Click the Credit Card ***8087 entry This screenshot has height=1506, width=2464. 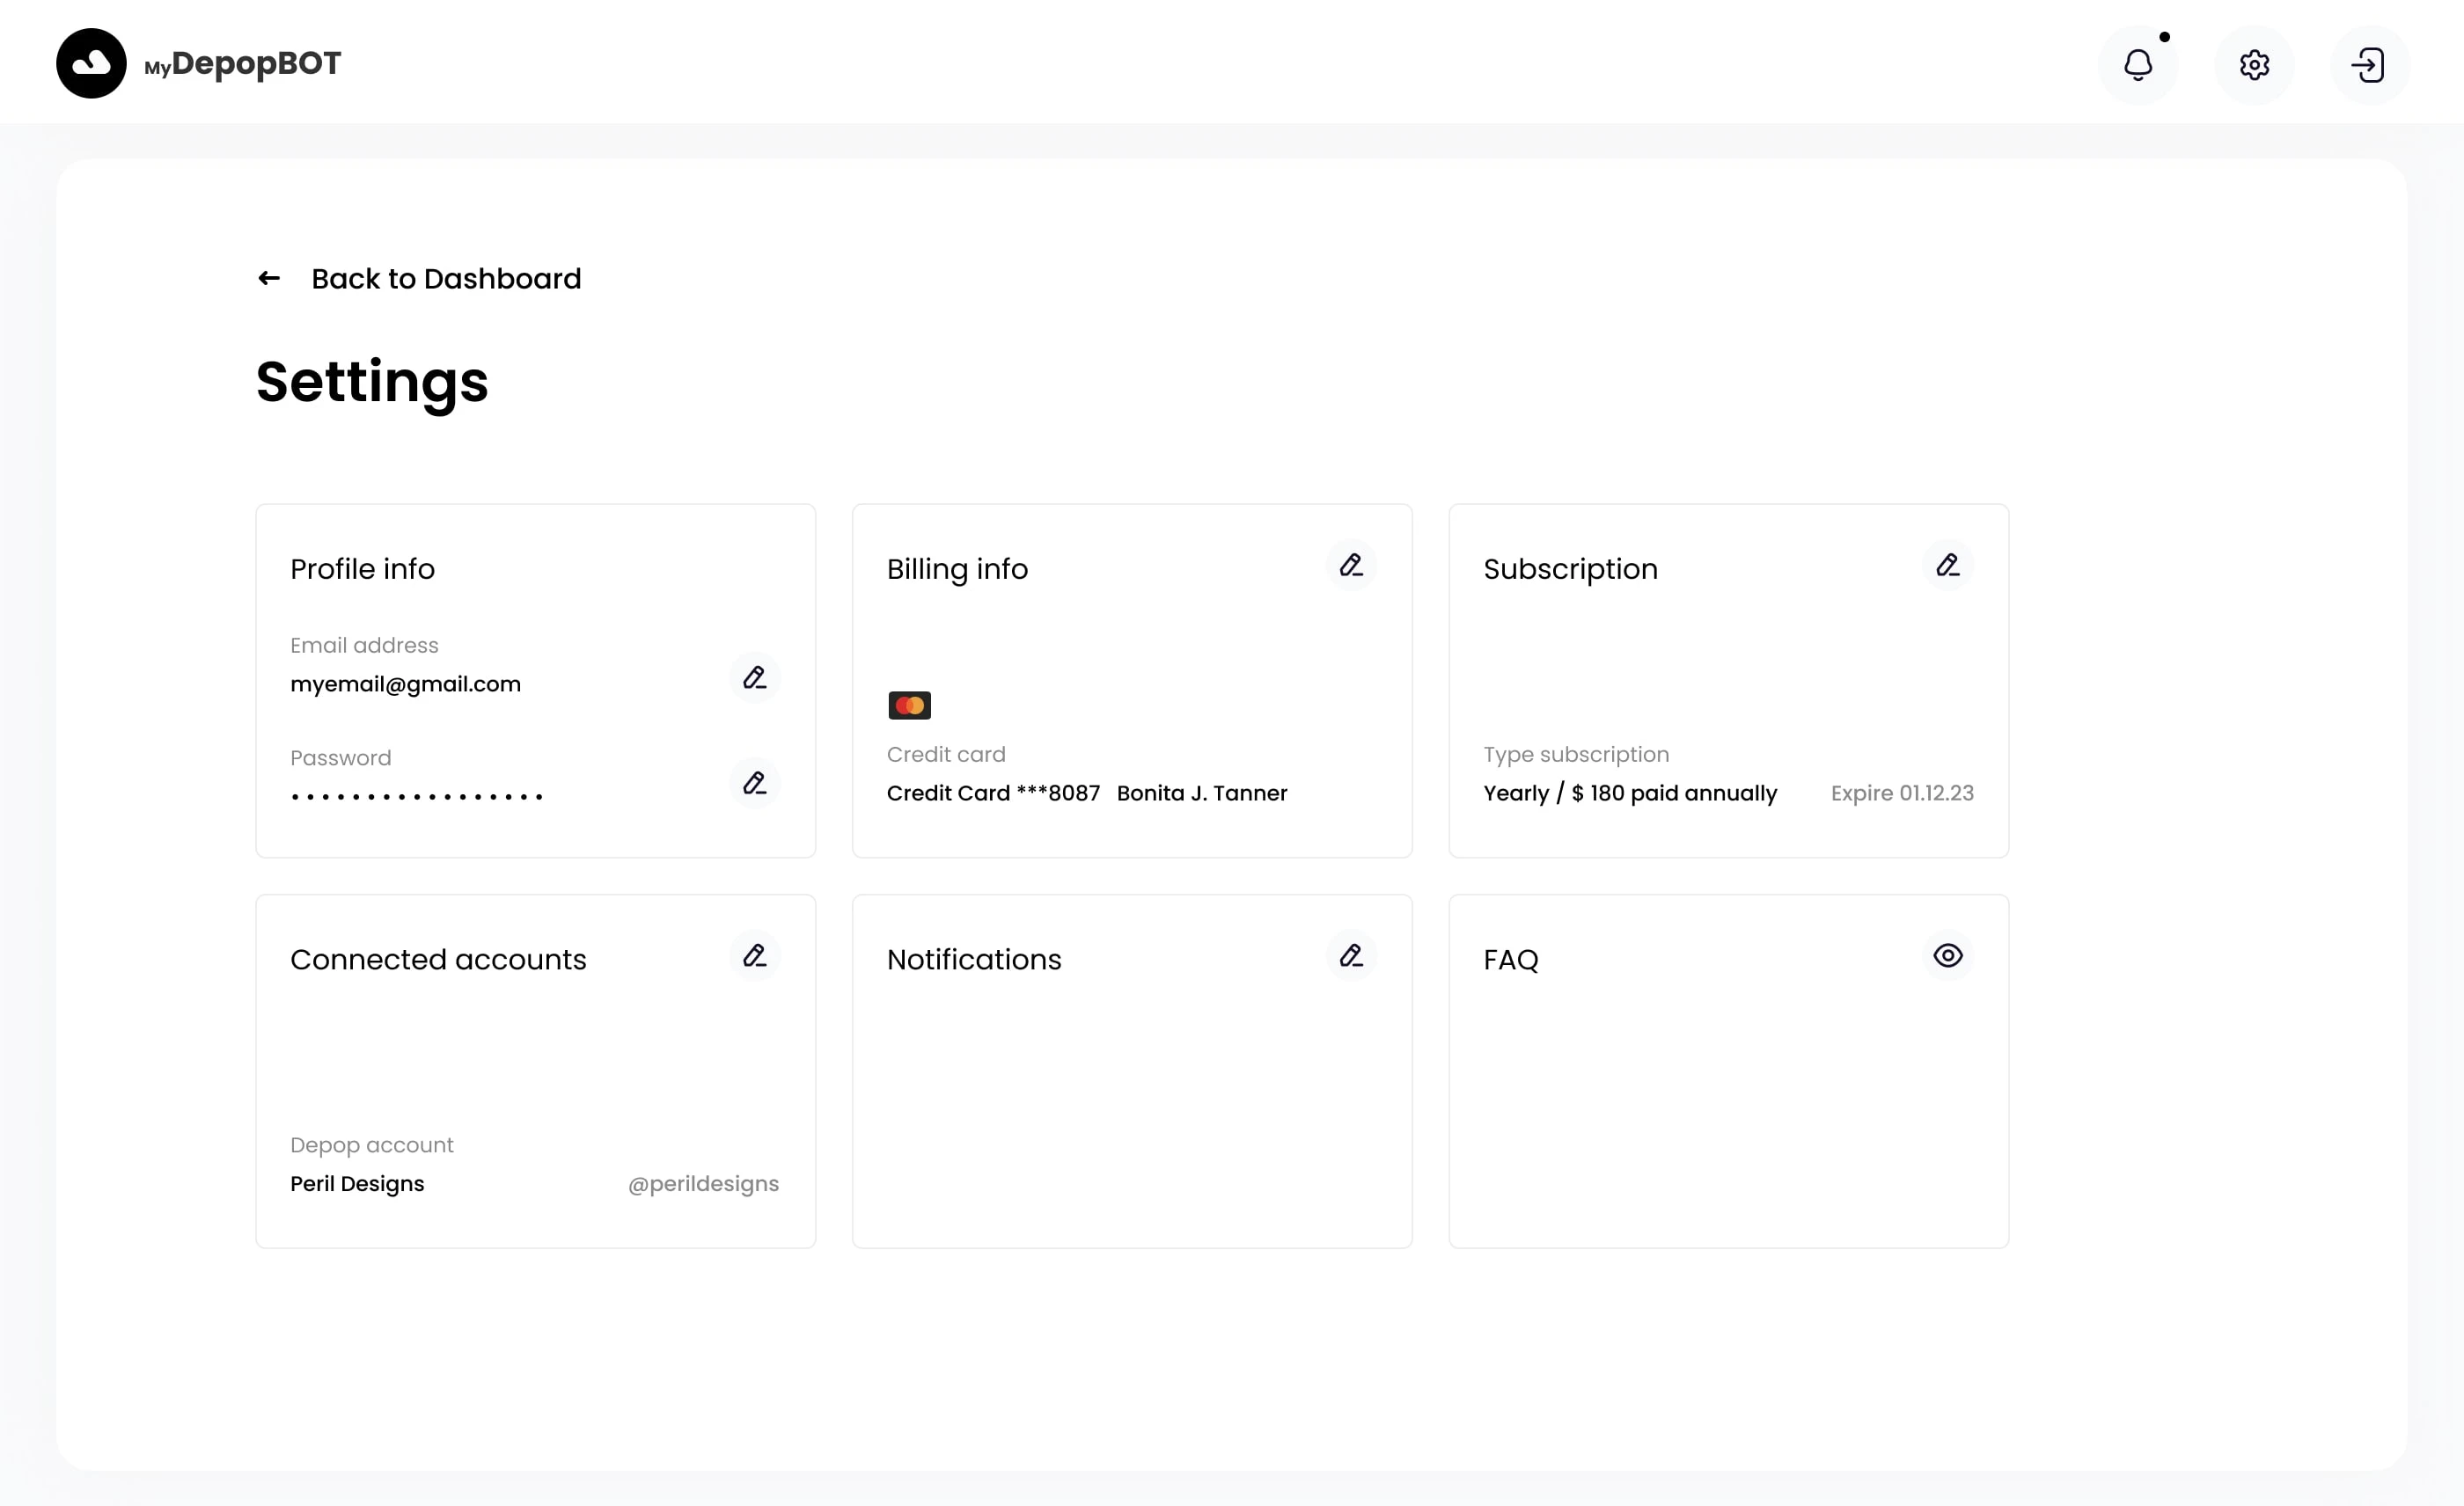pyautogui.click(x=992, y=793)
